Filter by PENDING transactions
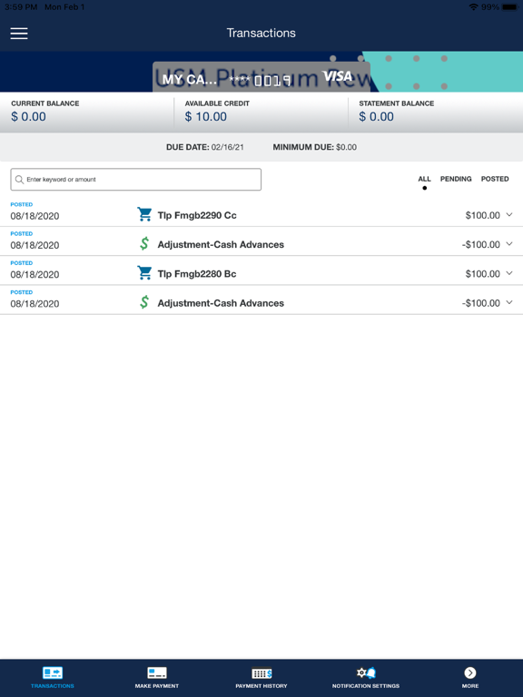The width and height of the screenshot is (523, 697). tap(456, 179)
